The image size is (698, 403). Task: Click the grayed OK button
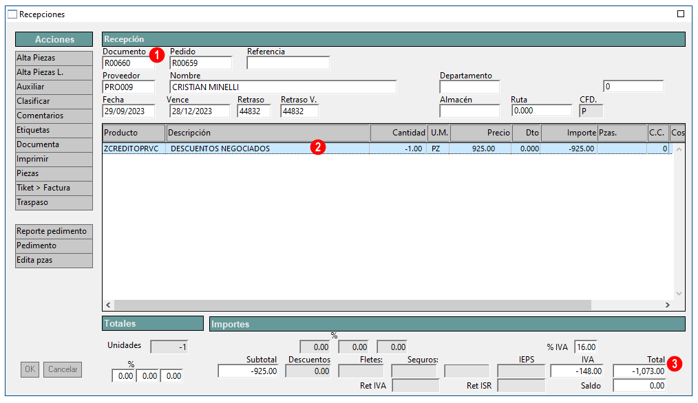[x=30, y=369]
